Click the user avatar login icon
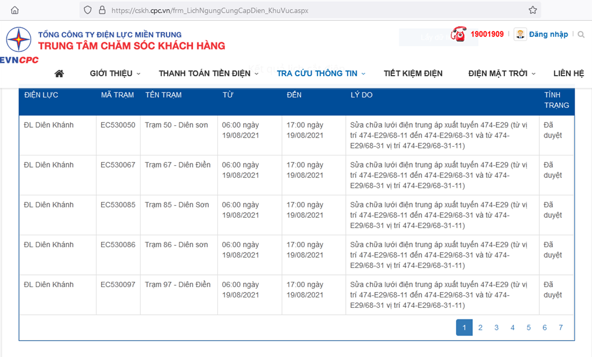Viewport: 592px width, 357px height. click(x=520, y=34)
